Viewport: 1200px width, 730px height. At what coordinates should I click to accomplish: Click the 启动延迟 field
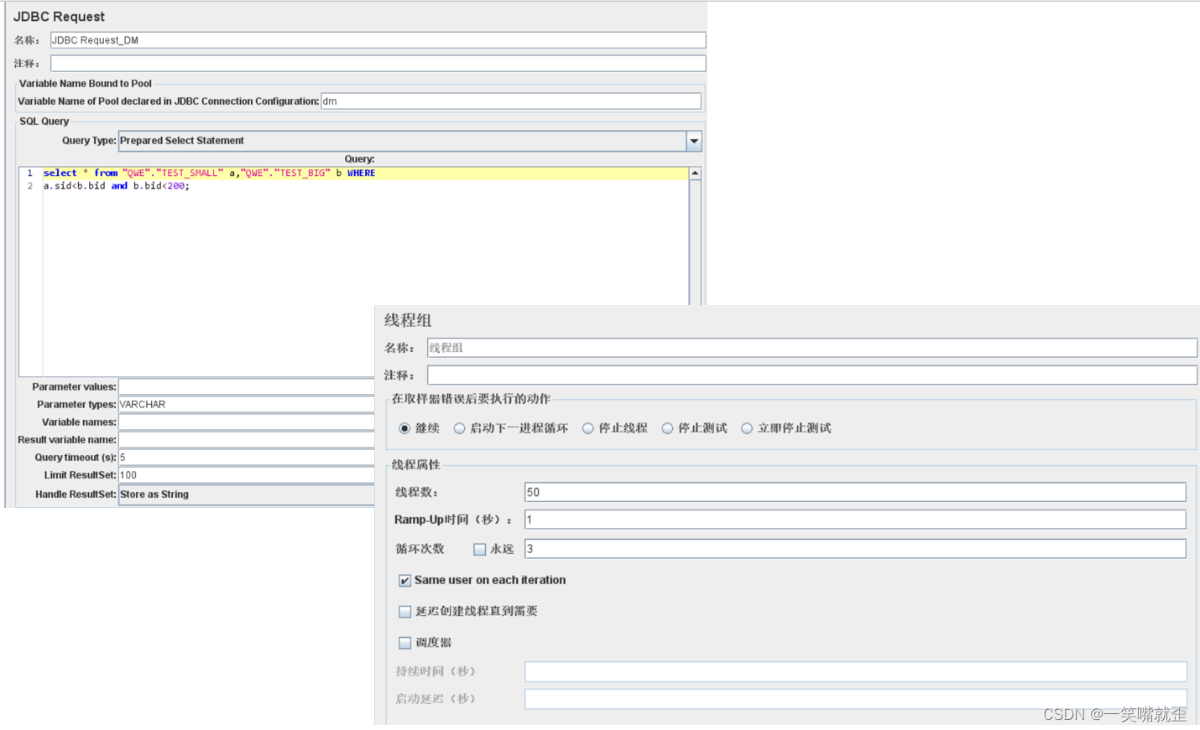855,699
